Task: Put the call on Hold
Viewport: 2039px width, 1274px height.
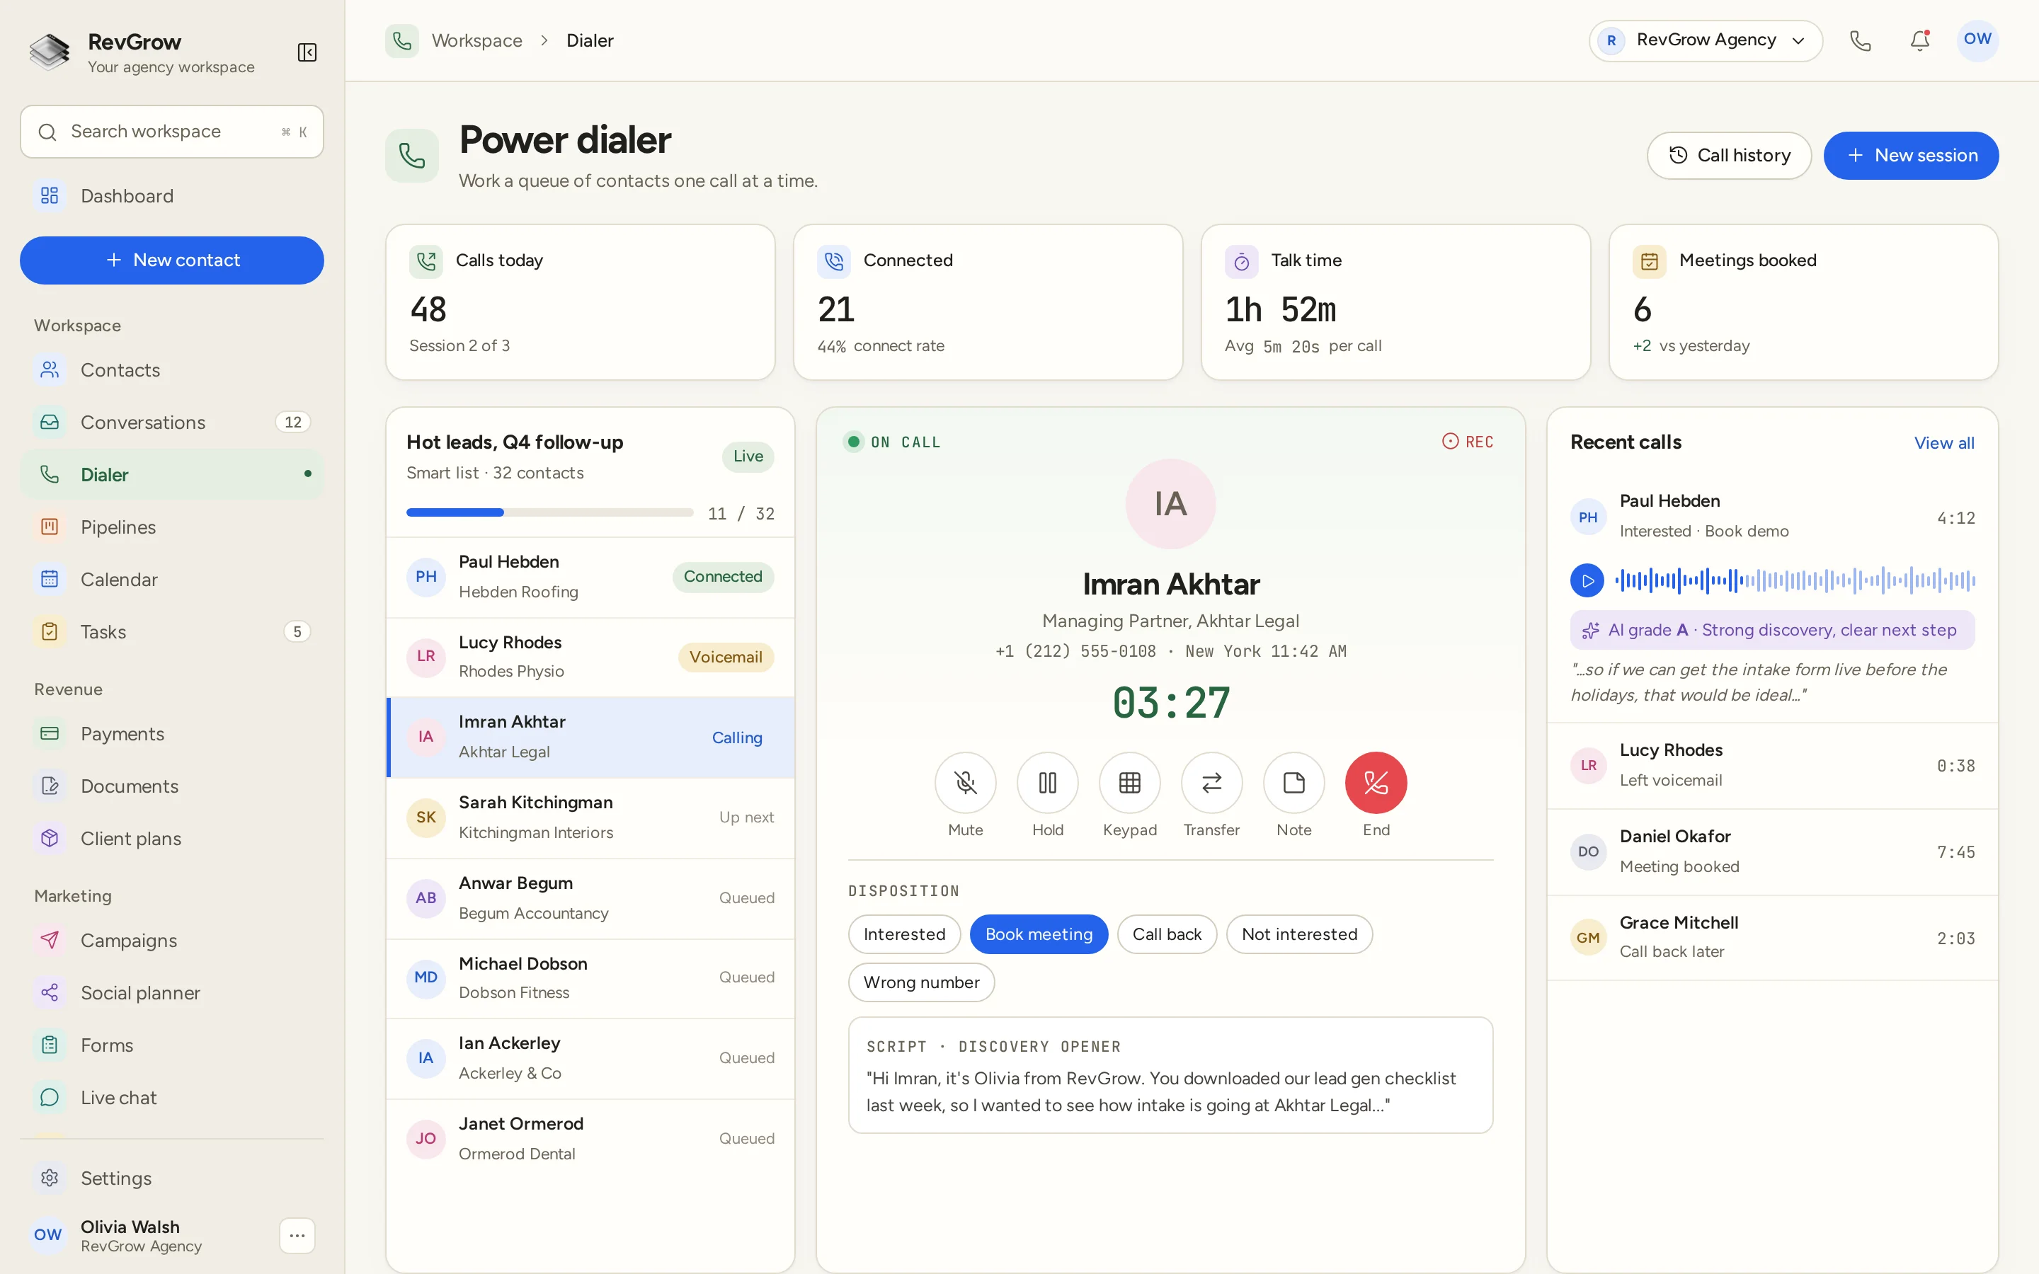Action: click(x=1047, y=783)
